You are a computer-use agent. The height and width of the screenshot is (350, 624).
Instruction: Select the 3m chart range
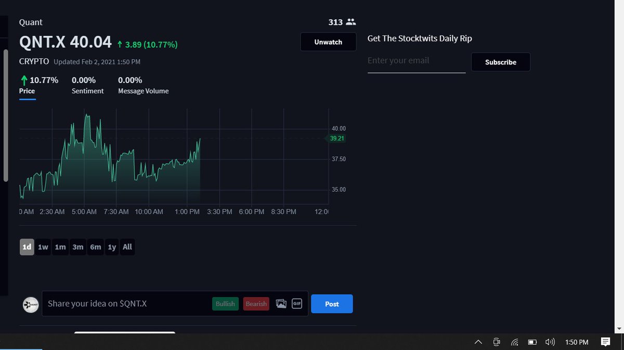click(x=78, y=247)
